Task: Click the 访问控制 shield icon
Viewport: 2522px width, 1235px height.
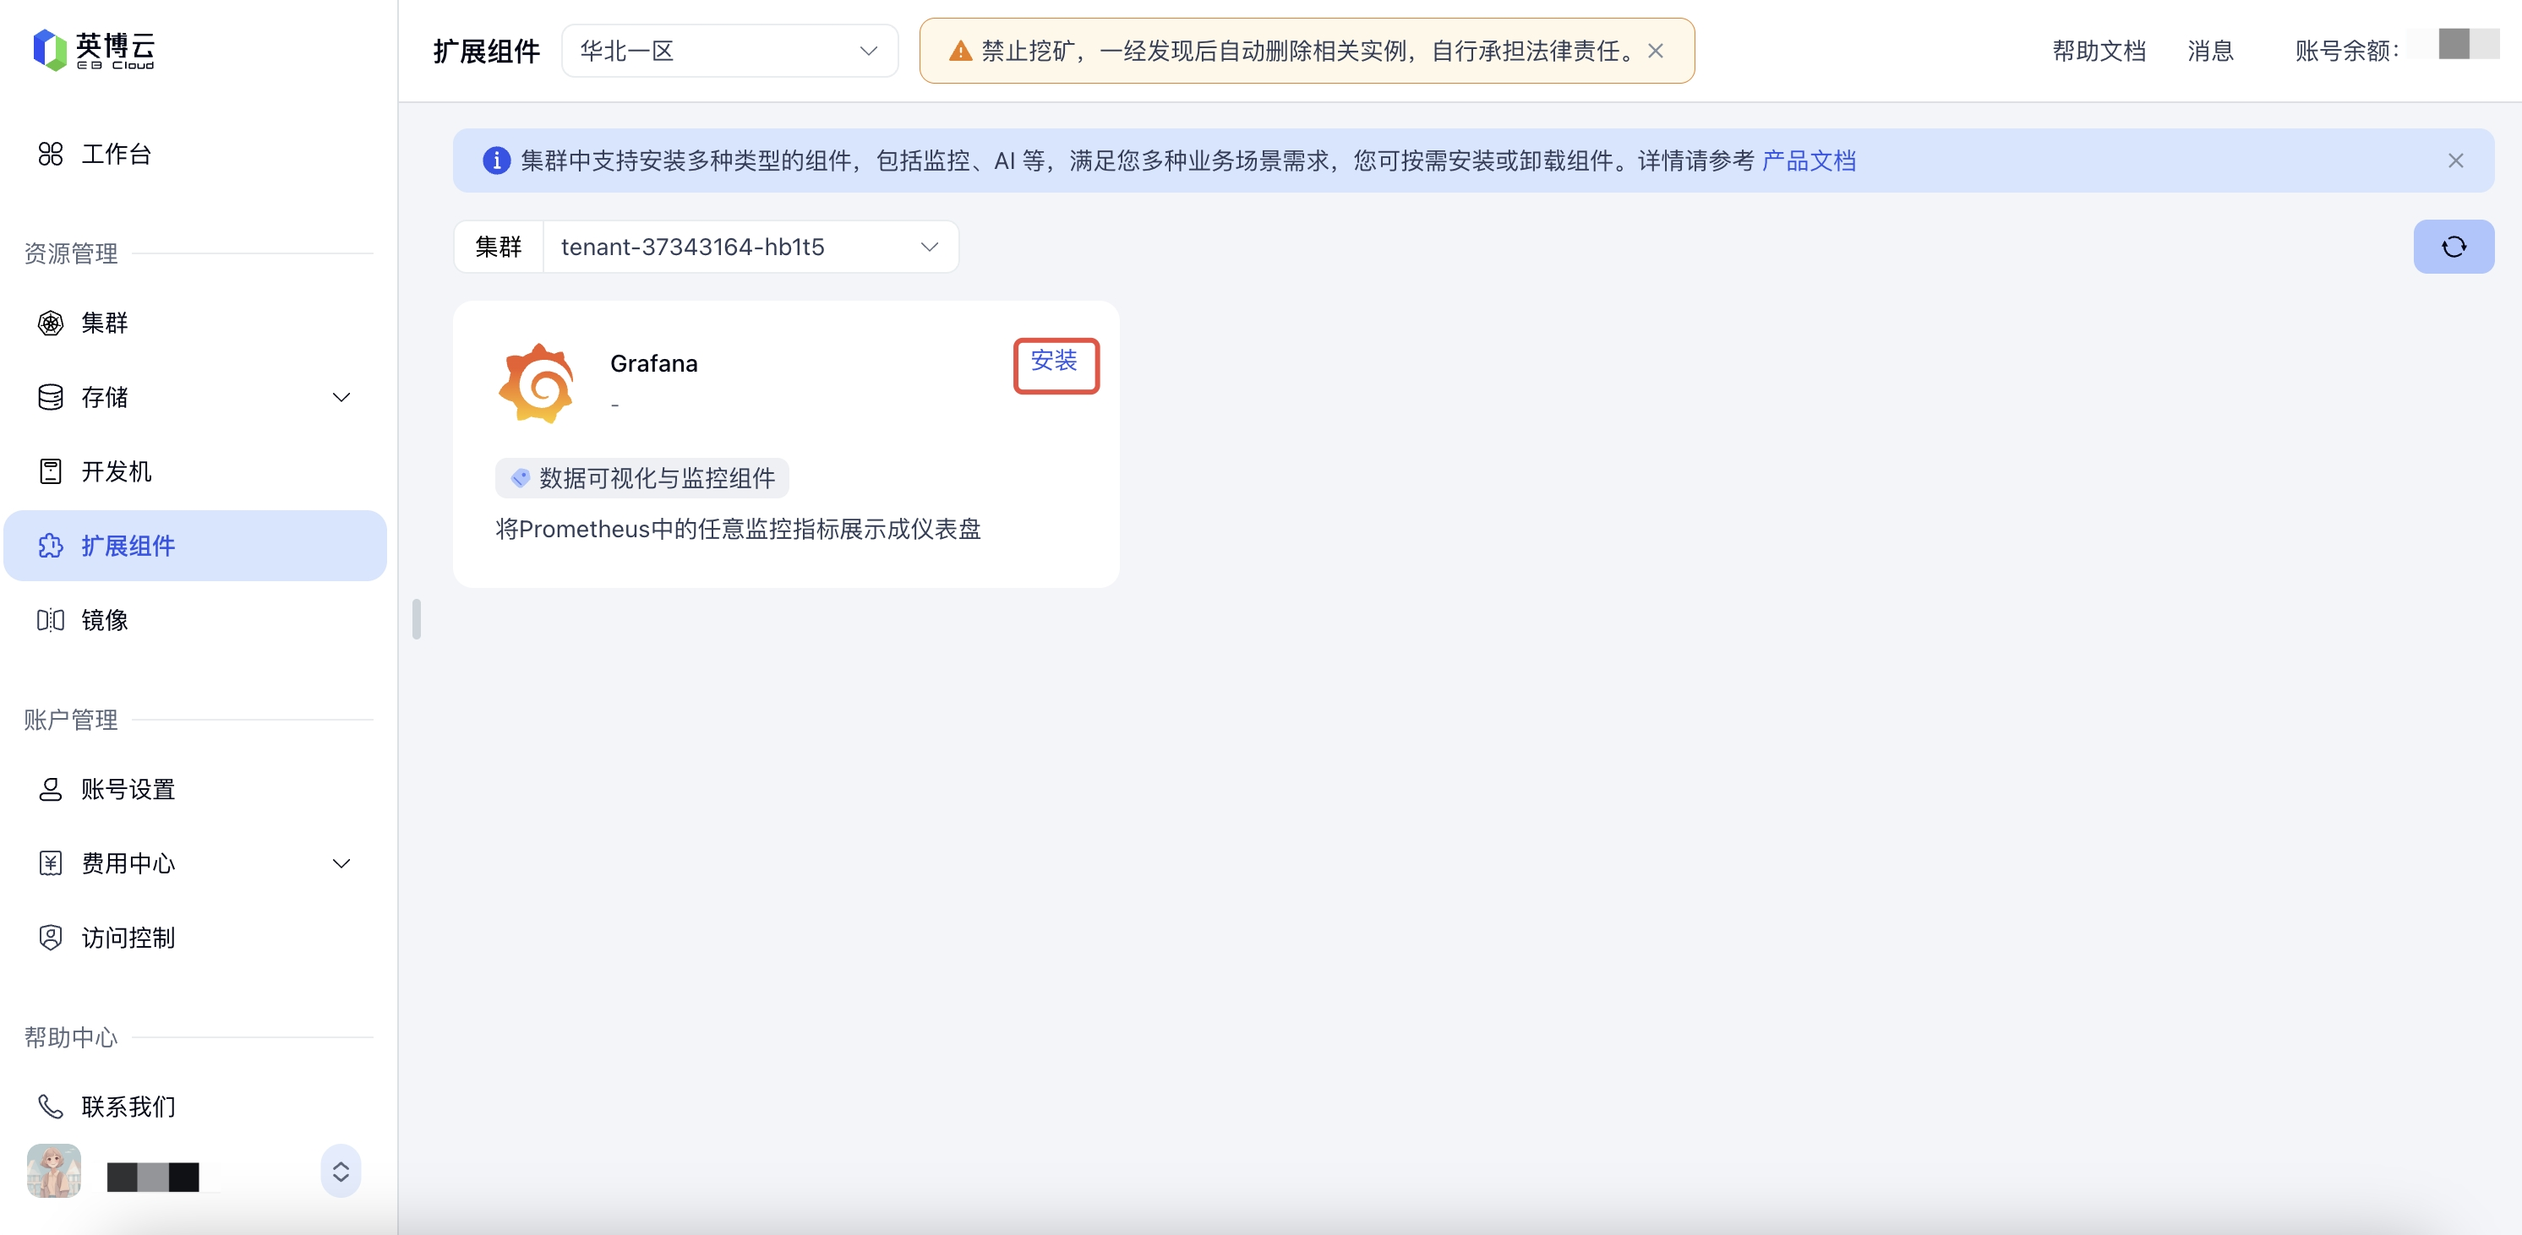Action: [50, 938]
